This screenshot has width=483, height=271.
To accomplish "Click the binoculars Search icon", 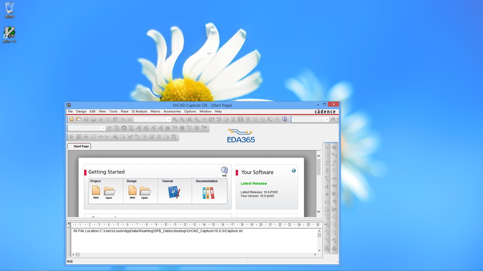I will 333,119.
